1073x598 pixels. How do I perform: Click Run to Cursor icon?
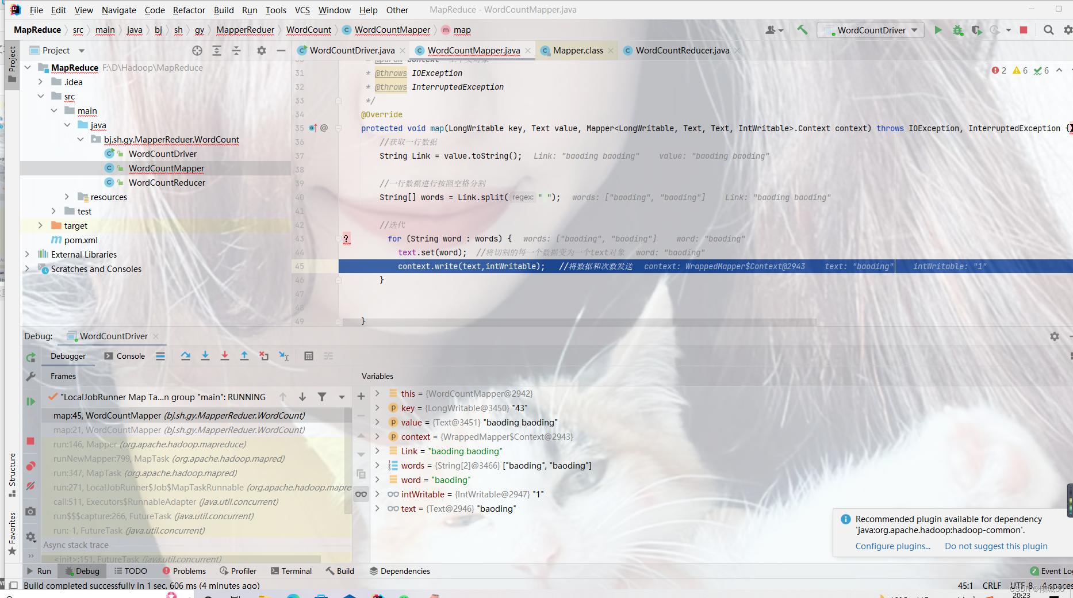(x=283, y=356)
